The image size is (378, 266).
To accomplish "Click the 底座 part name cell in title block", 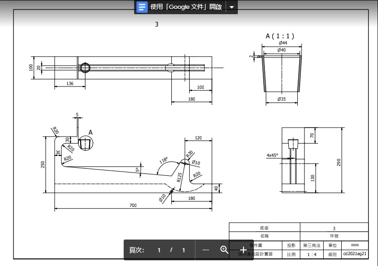I will [x=264, y=228].
